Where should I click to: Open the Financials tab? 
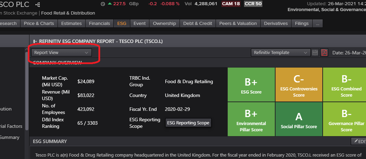[99, 24]
